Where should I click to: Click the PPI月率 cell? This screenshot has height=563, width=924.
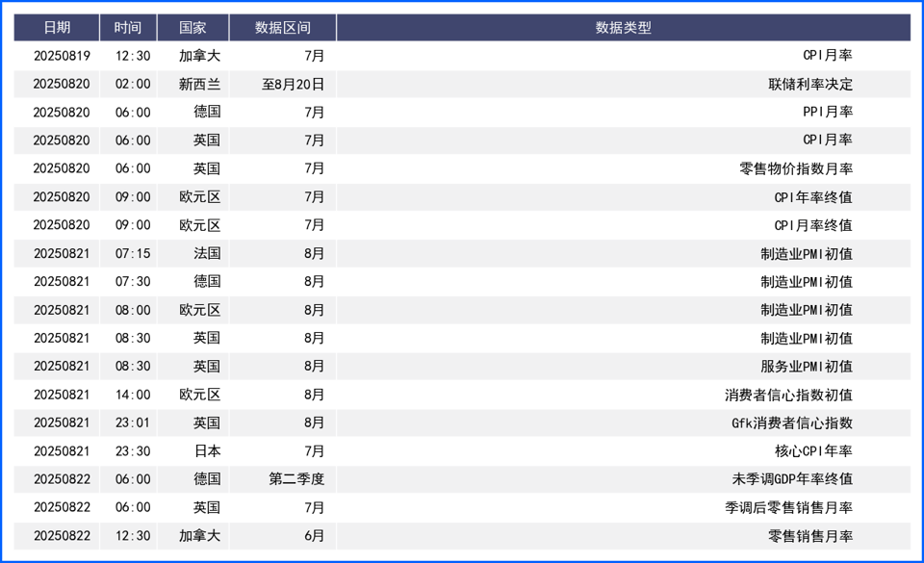(x=828, y=112)
